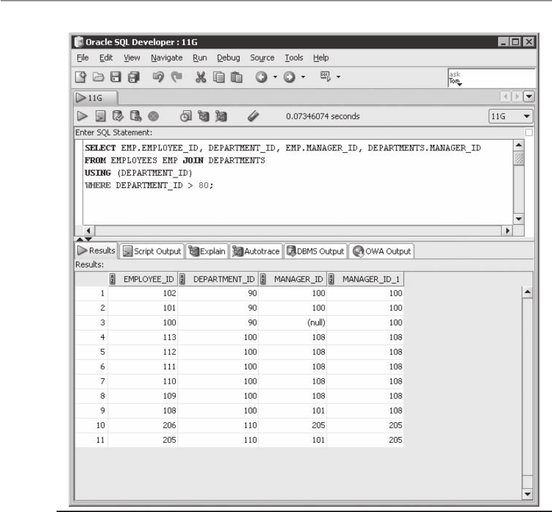Click the Execute Explain Plan icon
Viewport: 552px width, 512px height.
point(204,116)
